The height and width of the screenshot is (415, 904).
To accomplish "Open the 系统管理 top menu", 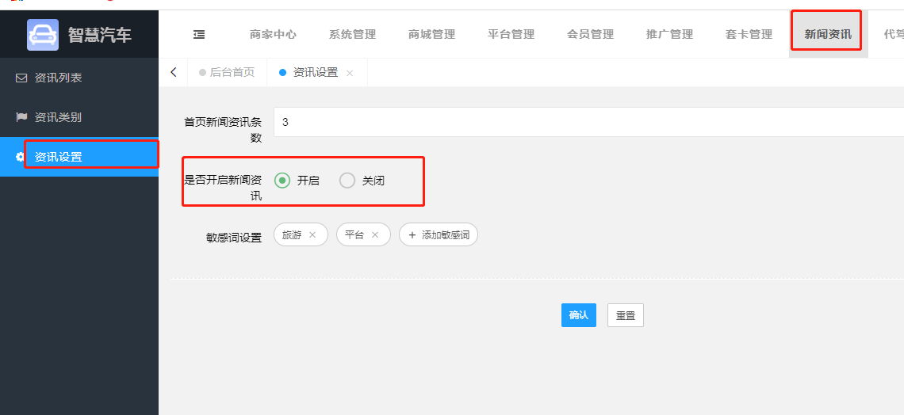I will tap(352, 35).
